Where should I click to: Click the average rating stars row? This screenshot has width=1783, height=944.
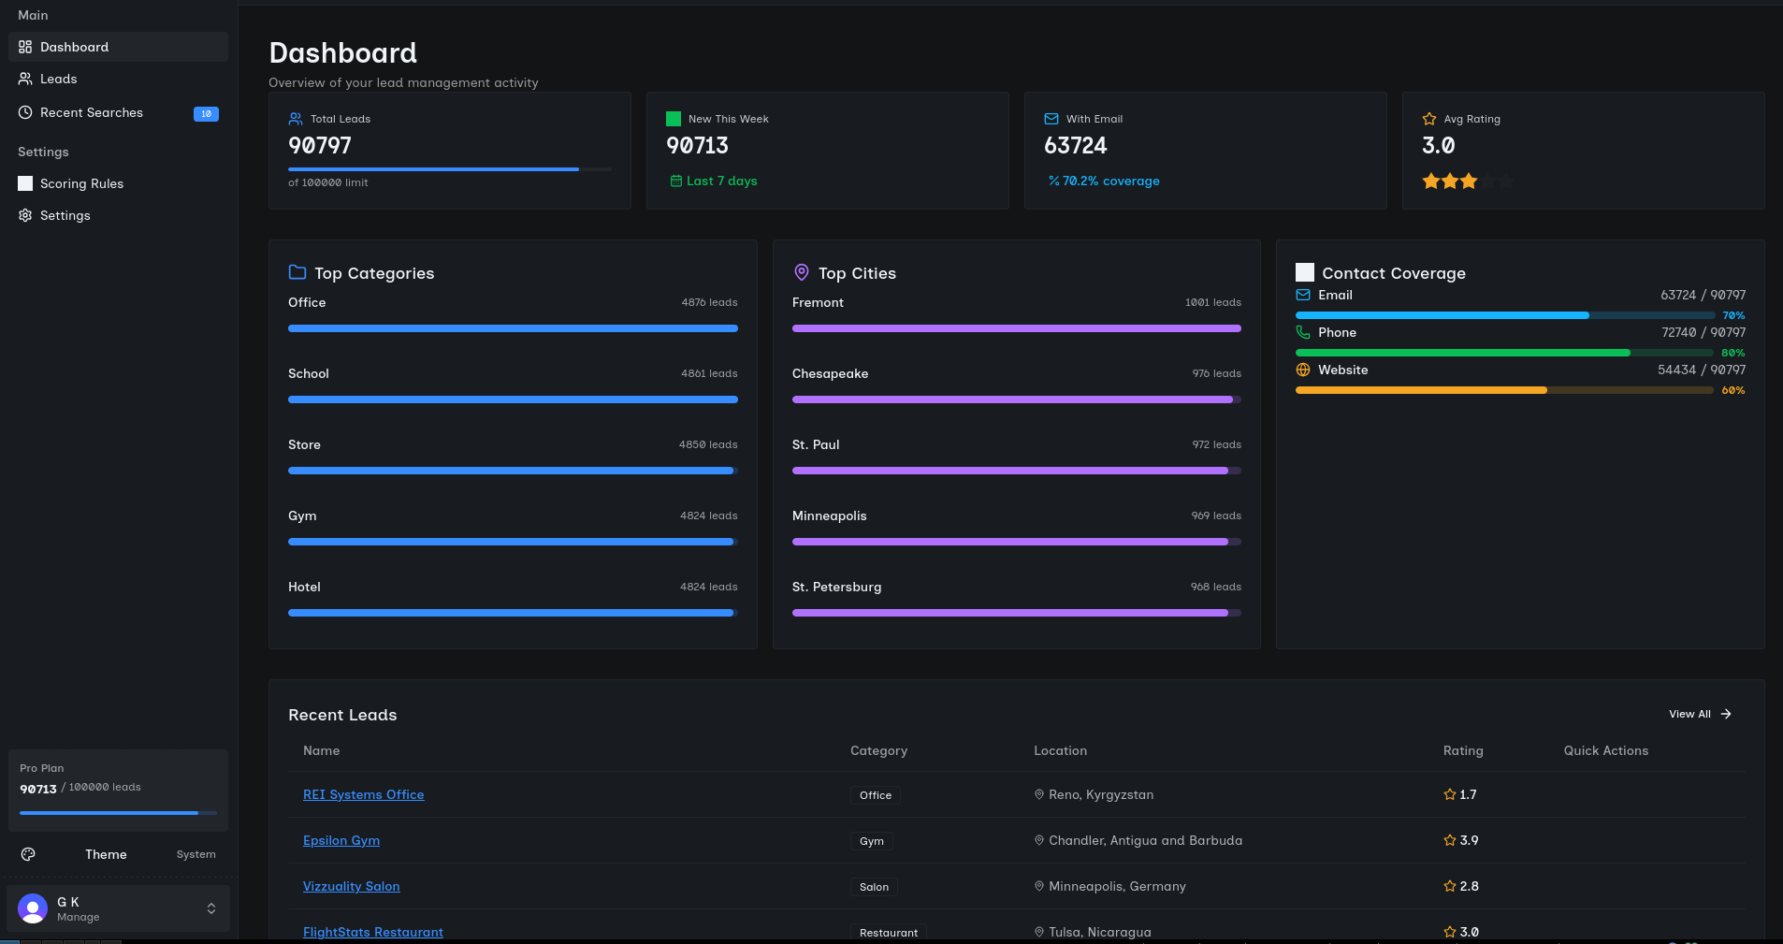1468,182
